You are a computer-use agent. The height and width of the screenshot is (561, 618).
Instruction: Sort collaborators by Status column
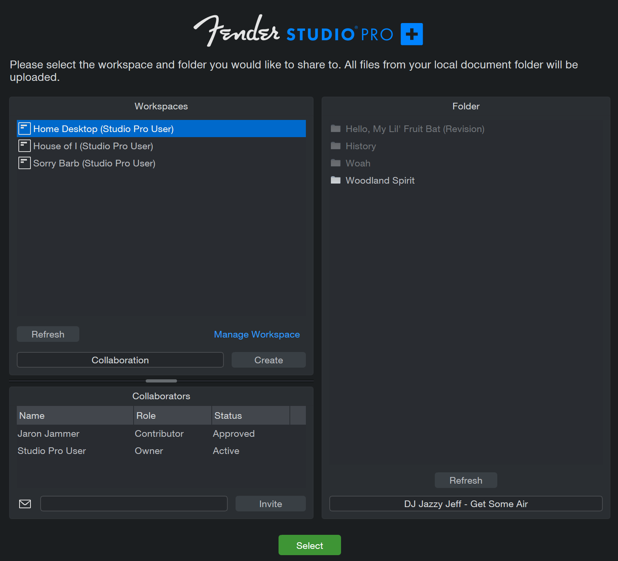coord(251,415)
